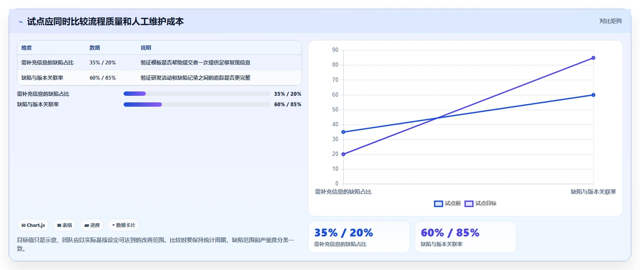The width and height of the screenshot is (640, 270).
Task: Click the 35% / 20% data card
Action: [x=359, y=237]
